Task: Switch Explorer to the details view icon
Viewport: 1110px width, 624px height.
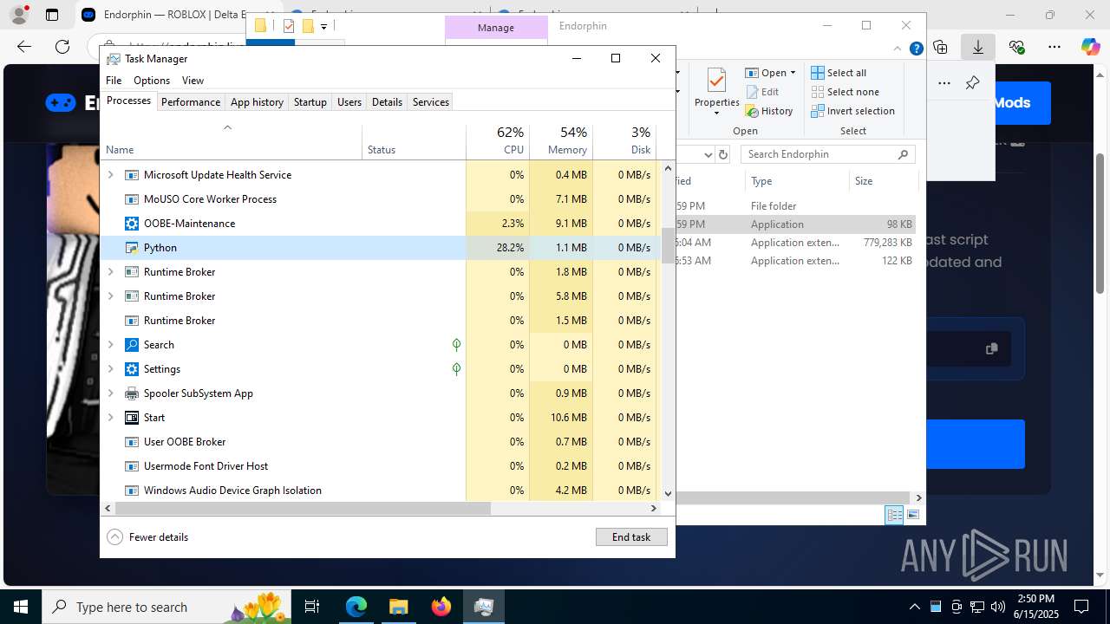Action: coord(894,515)
